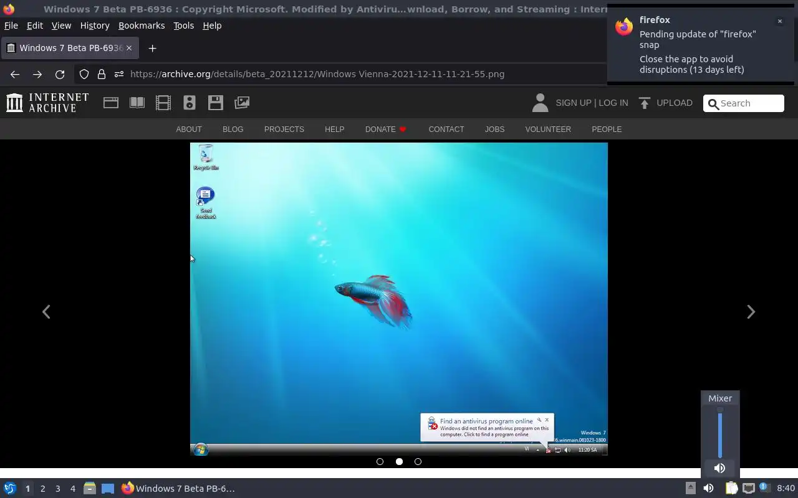Click the clipboard tray icon

pos(731,489)
